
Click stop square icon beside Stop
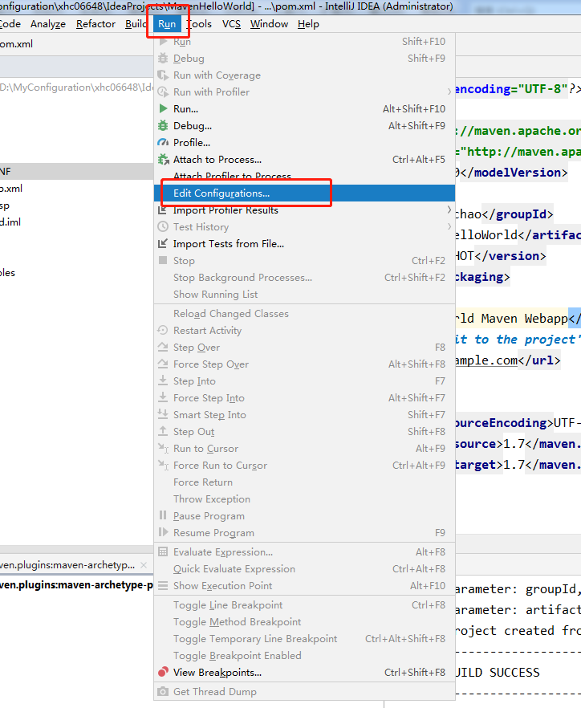pos(163,260)
